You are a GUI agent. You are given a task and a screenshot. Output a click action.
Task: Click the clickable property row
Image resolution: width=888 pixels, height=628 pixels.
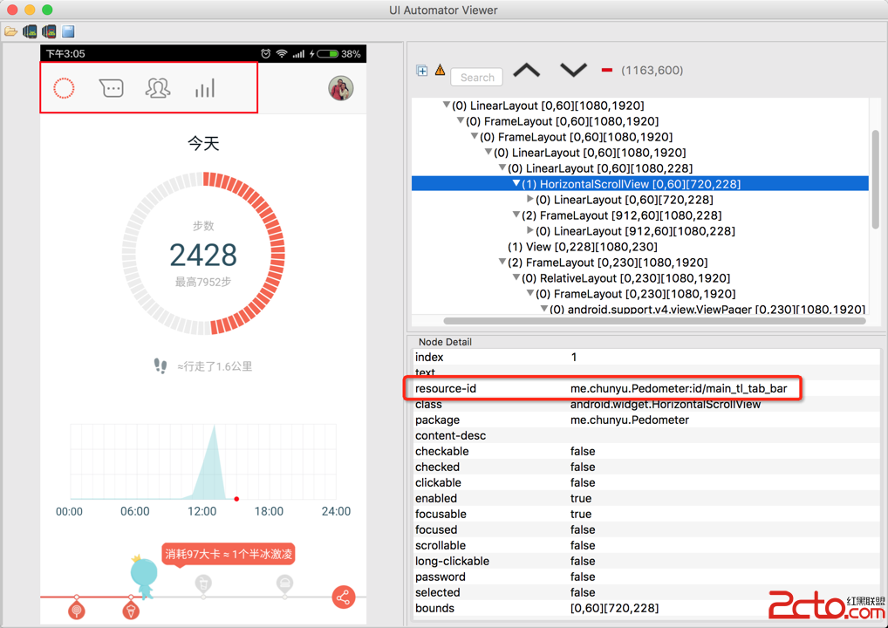646,482
